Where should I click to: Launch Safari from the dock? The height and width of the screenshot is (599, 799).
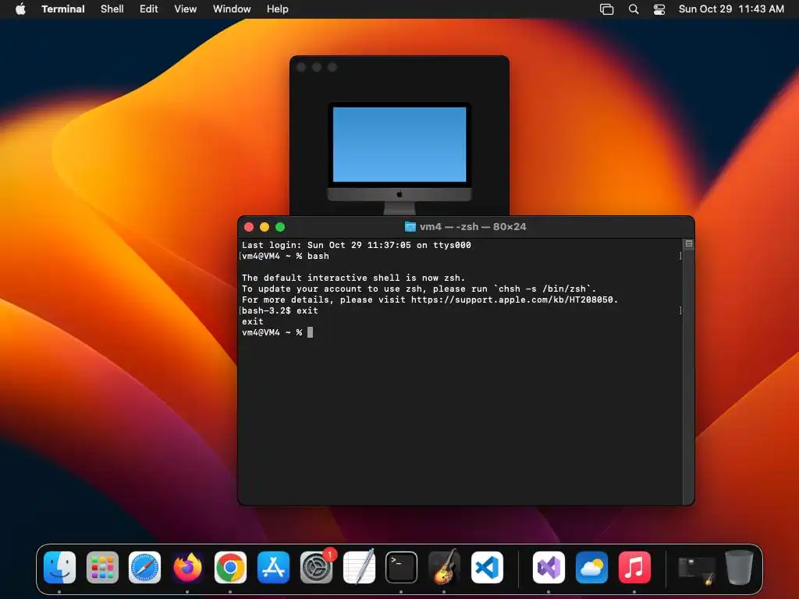144,567
